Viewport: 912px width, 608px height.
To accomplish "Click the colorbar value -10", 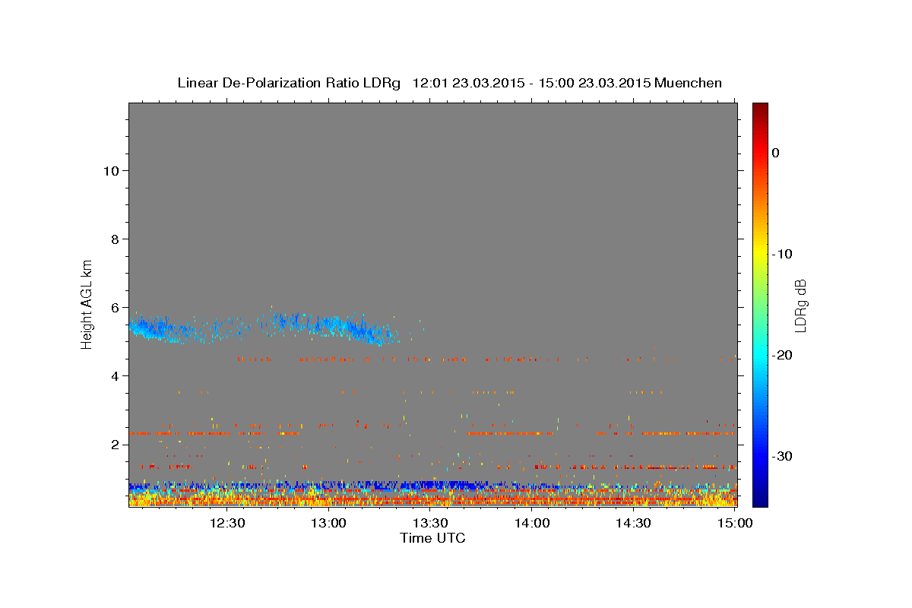I will pyautogui.click(x=782, y=254).
